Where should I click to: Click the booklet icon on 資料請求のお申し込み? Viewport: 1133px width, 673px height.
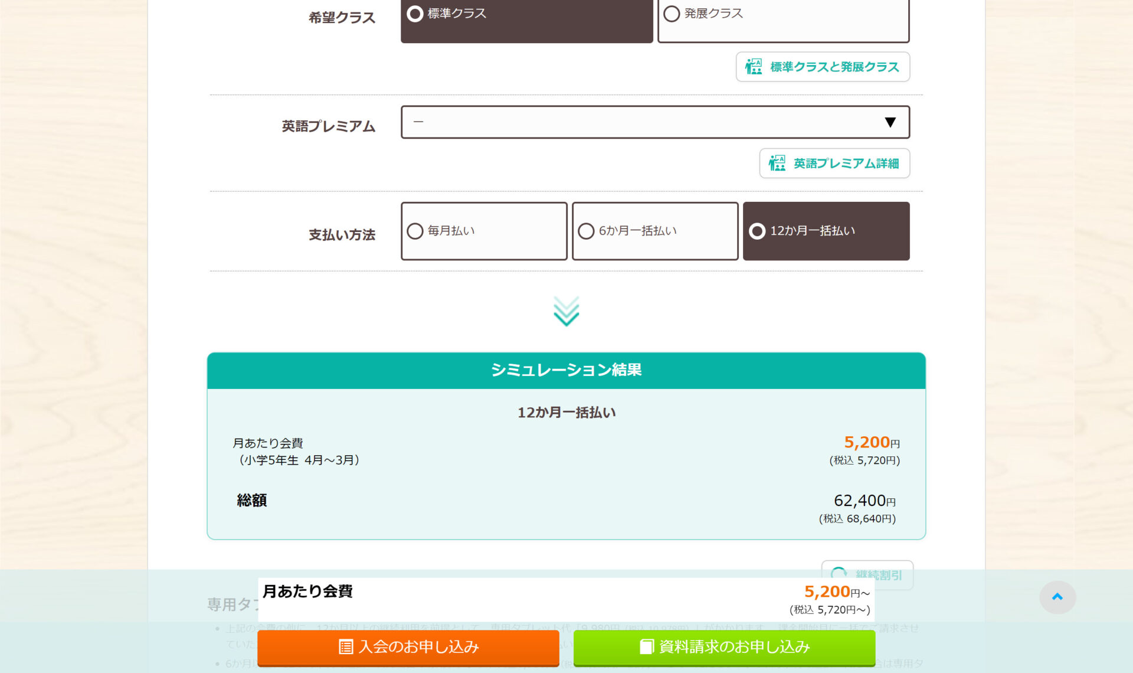click(x=647, y=647)
